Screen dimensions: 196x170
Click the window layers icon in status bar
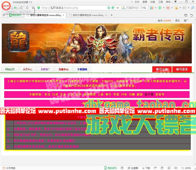pos(169,168)
